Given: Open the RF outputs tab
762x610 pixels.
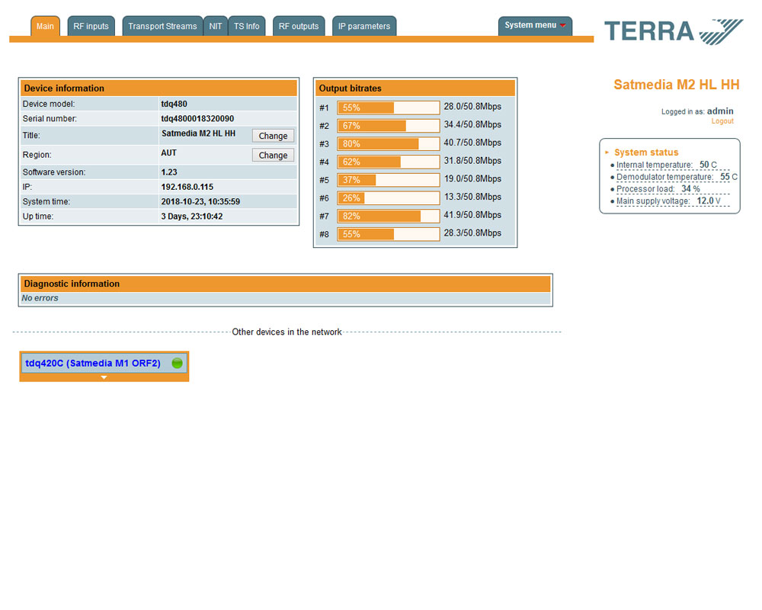Looking at the screenshot, I should coord(299,27).
